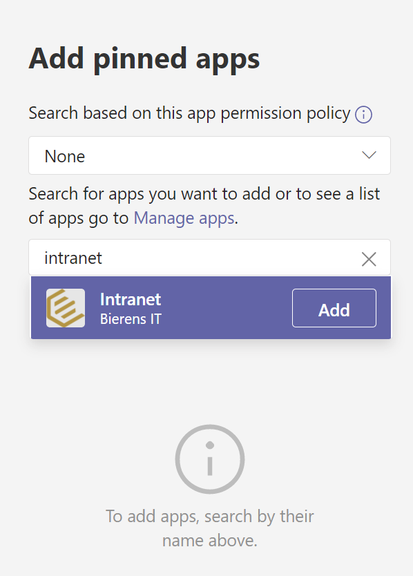Tap the grey info symbol above the hint text

(x=209, y=459)
